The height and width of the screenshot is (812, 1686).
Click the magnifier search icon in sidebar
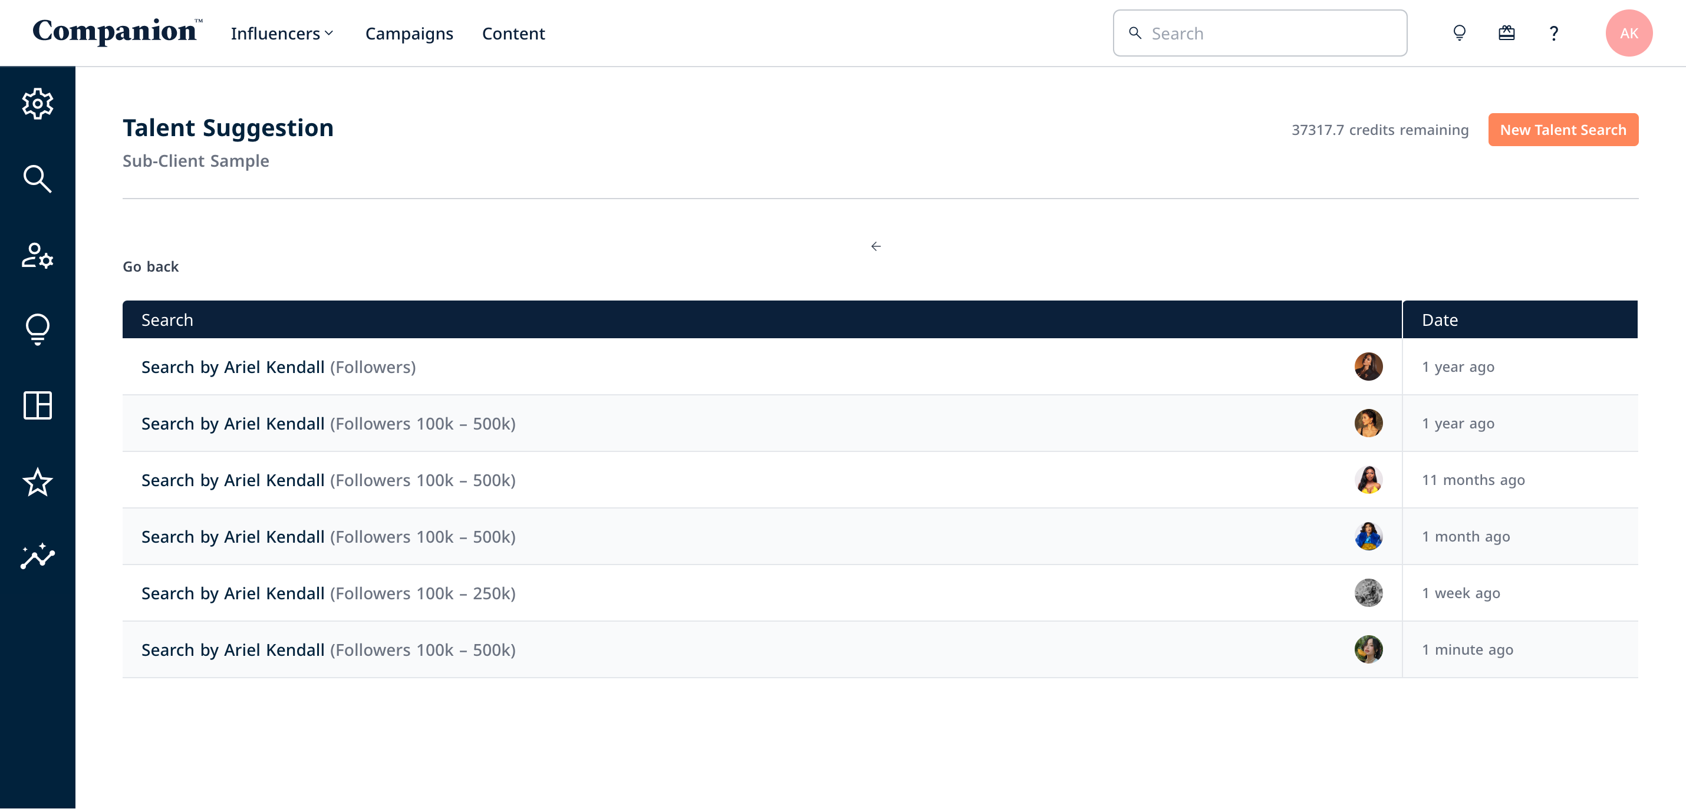(37, 179)
